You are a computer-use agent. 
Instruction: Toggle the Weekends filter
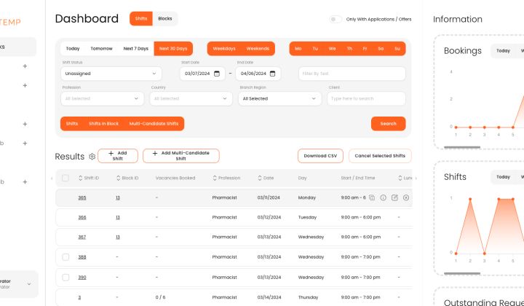point(258,49)
